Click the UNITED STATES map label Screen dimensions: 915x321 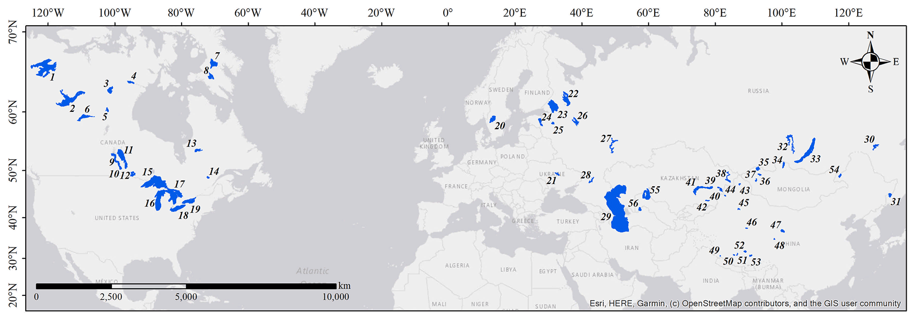[x=117, y=218]
